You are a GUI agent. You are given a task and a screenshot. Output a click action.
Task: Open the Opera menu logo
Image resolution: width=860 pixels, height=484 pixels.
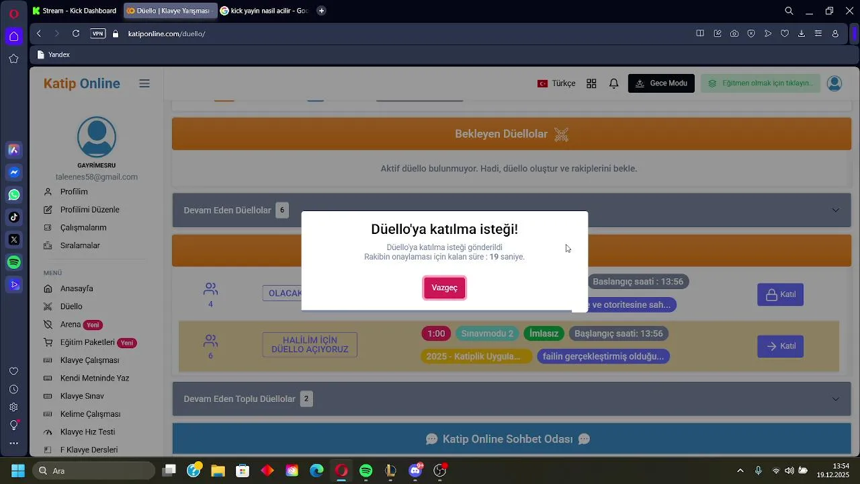point(13,13)
